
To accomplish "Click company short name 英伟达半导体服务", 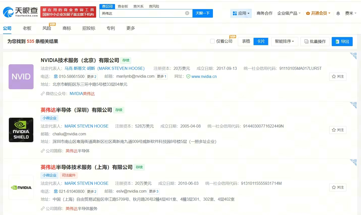I will [x=81, y=208].
